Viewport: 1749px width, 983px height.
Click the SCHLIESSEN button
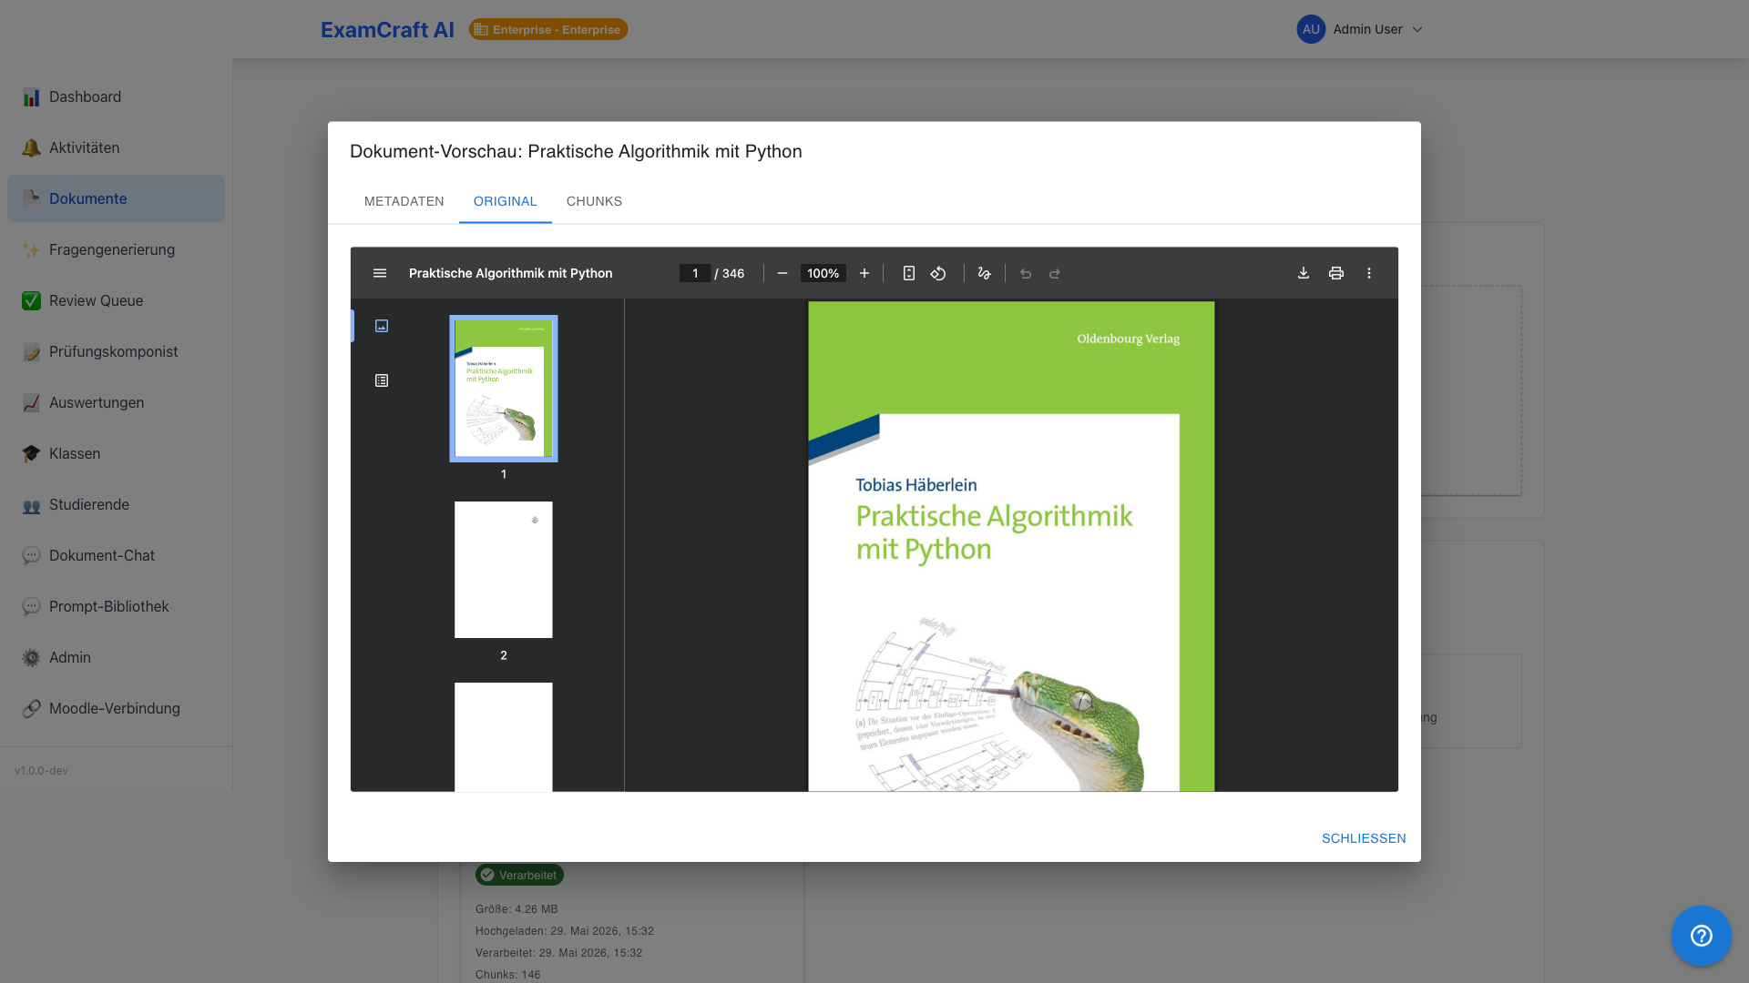click(x=1364, y=838)
